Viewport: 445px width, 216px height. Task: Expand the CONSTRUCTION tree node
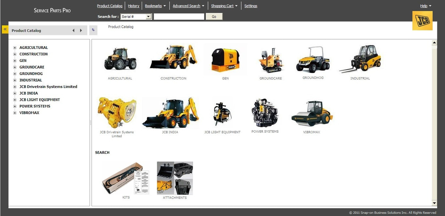(x=15, y=54)
